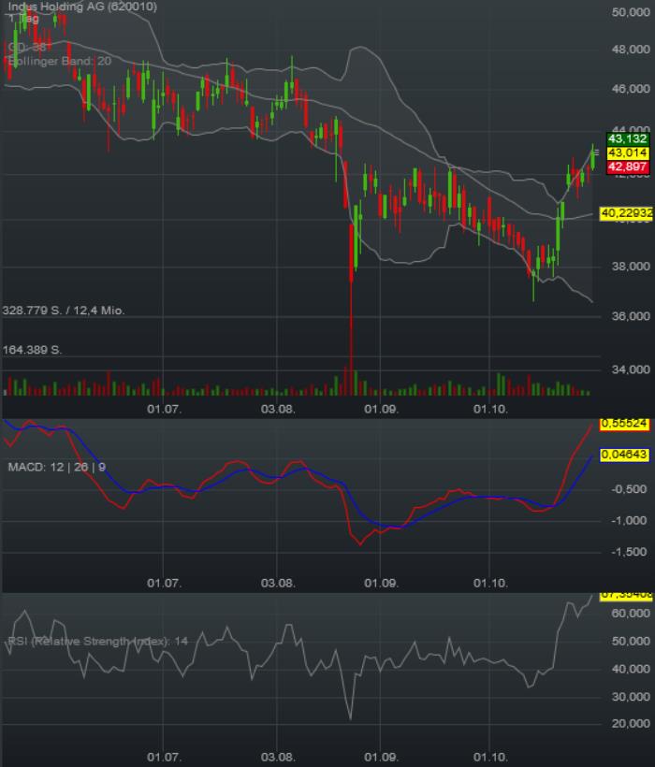This screenshot has width=655, height=767.
Task: Click the 01.07. date under price chart
Action: pyautogui.click(x=164, y=409)
